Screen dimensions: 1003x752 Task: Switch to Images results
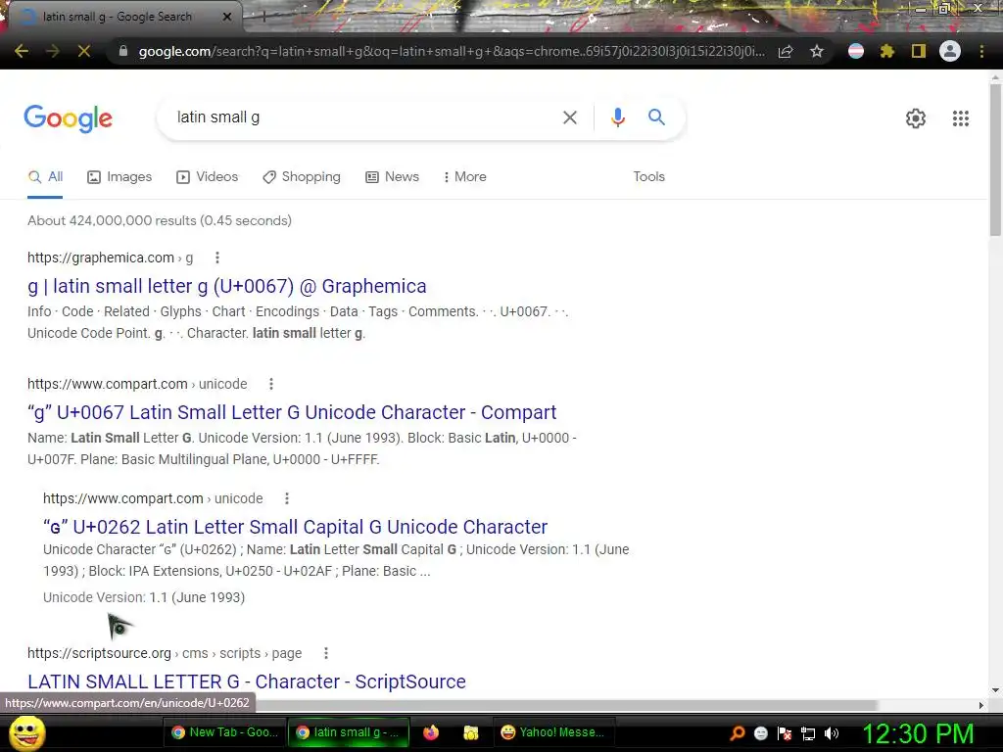(x=119, y=177)
